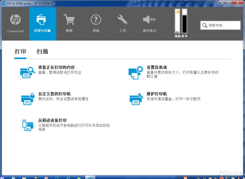Click the ink warning triangle icon

(178, 11)
